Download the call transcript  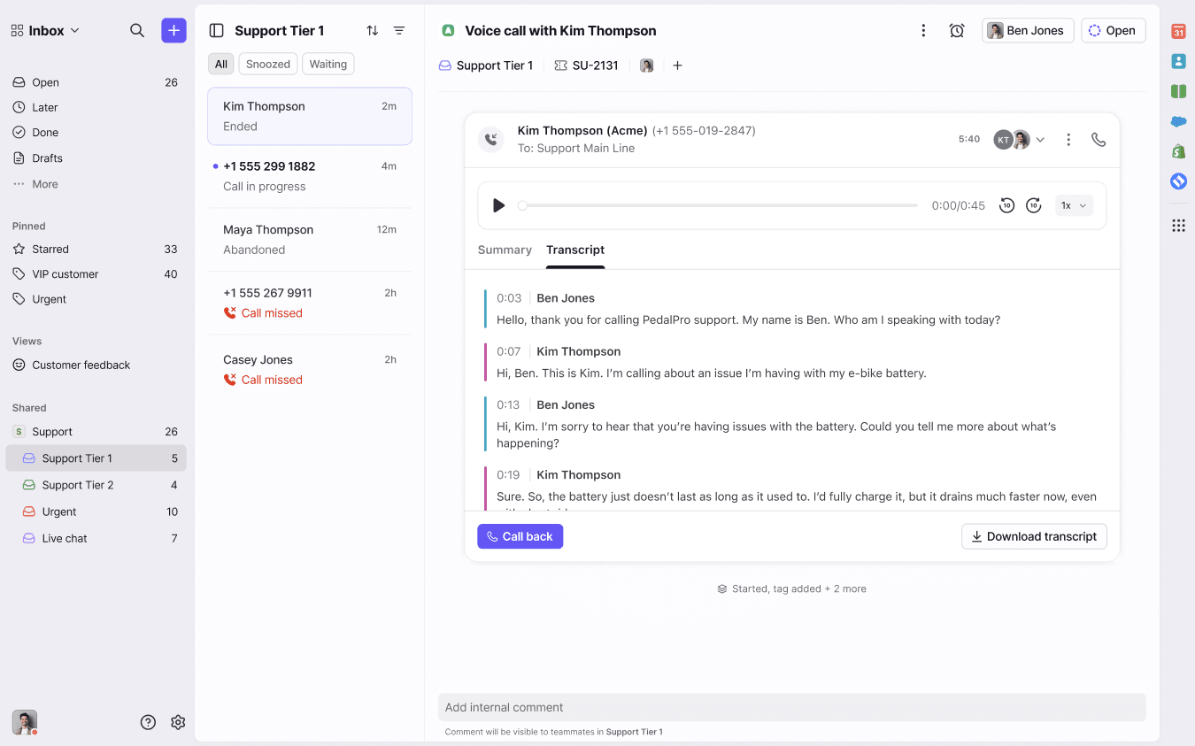pyautogui.click(x=1034, y=535)
